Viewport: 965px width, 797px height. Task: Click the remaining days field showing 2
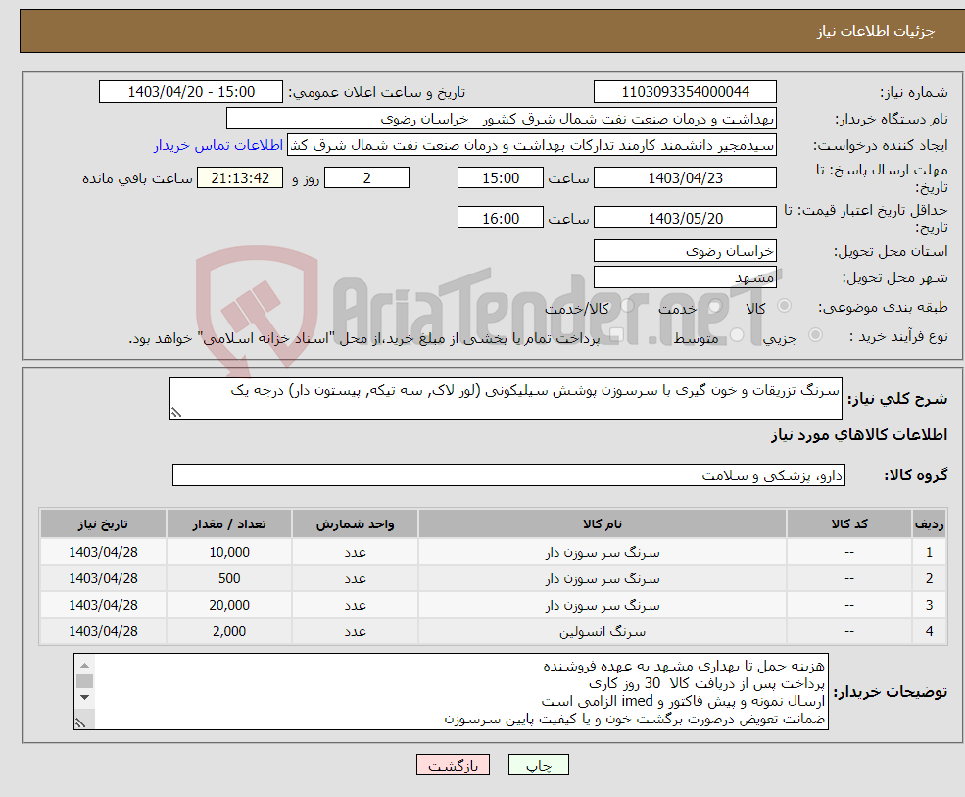366,178
